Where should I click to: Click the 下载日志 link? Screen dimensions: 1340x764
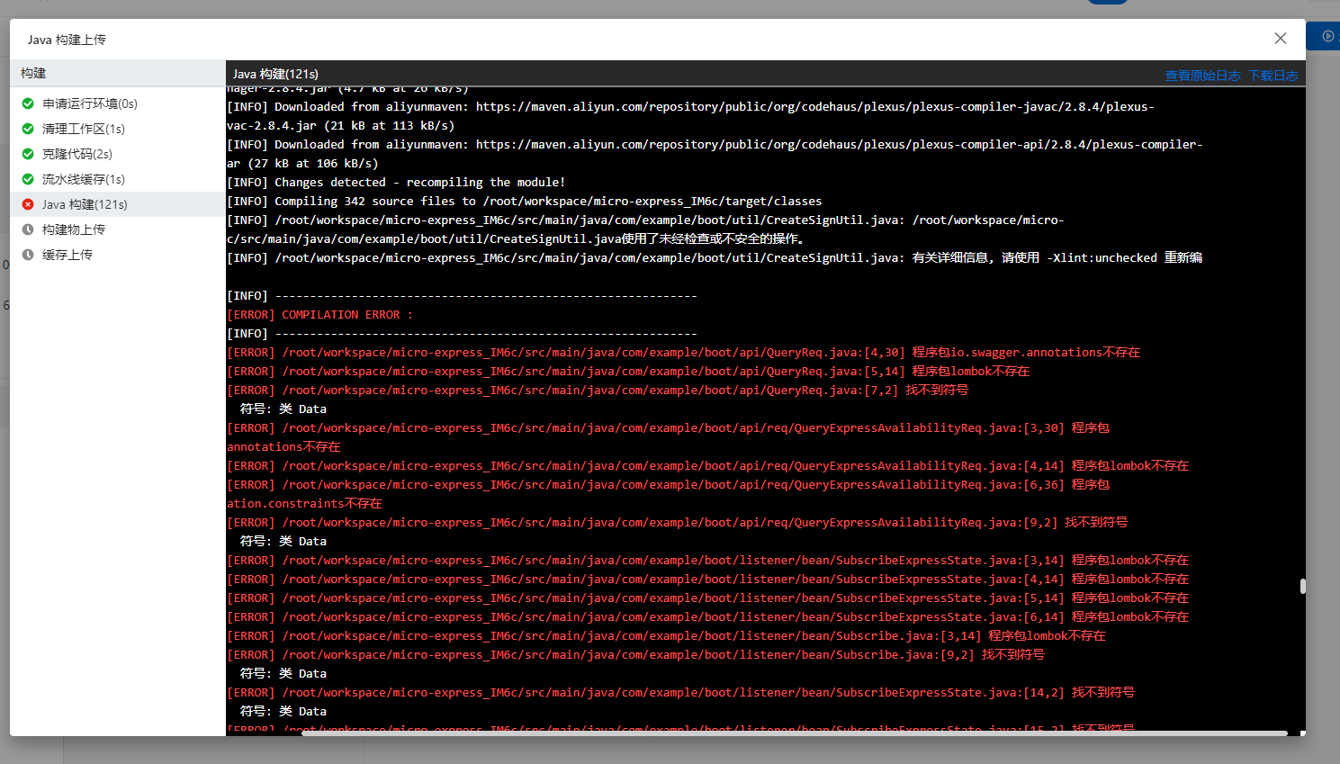tap(1273, 76)
